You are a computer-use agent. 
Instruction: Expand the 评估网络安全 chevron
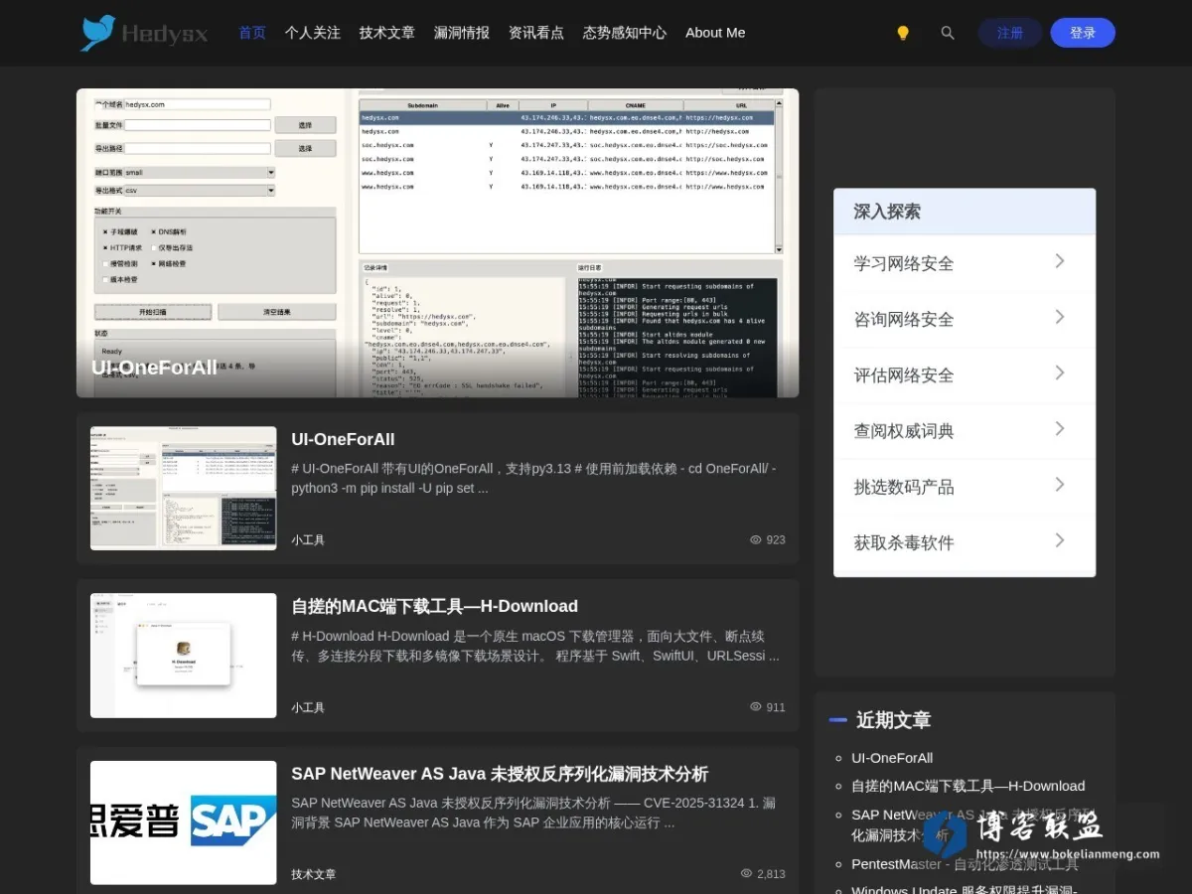tap(1060, 372)
